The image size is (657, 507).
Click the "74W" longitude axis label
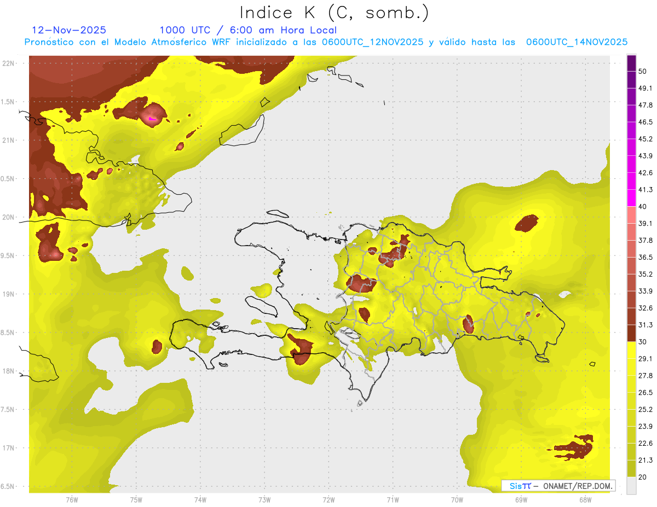(x=200, y=499)
